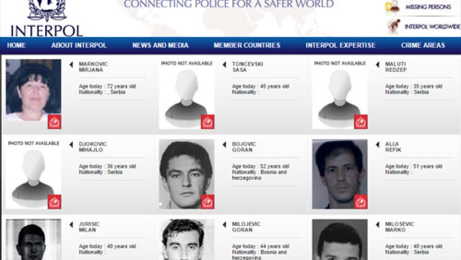Open the Toncevski Sasa notice
The height and width of the screenshot is (260, 461).
click(x=247, y=67)
